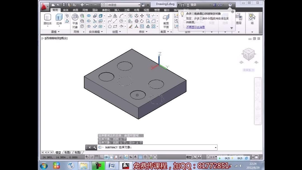Open the 三维建模 workspace dropdown
The width and height of the screenshot is (302, 170).
point(139,4)
